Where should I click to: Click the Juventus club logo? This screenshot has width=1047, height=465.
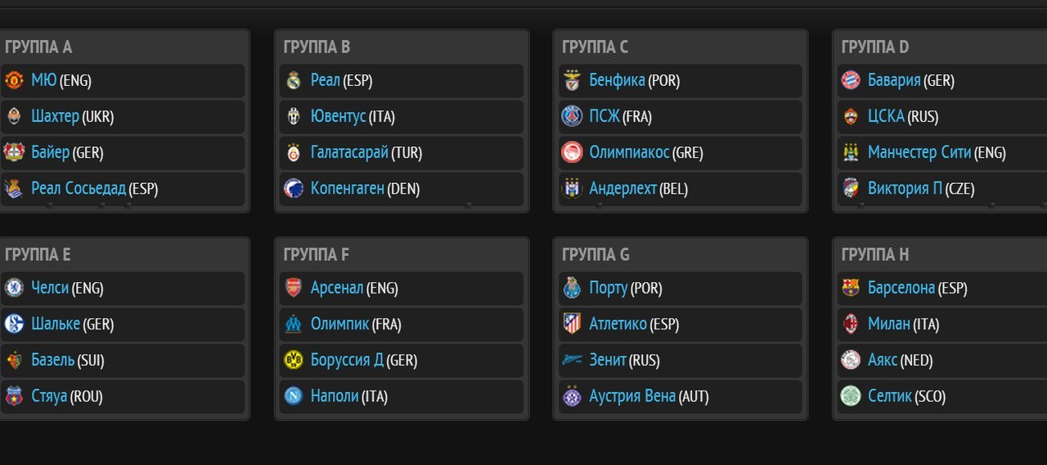tap(294, 116)
